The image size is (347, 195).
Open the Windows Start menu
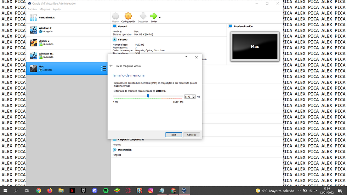tap(5, 191)
